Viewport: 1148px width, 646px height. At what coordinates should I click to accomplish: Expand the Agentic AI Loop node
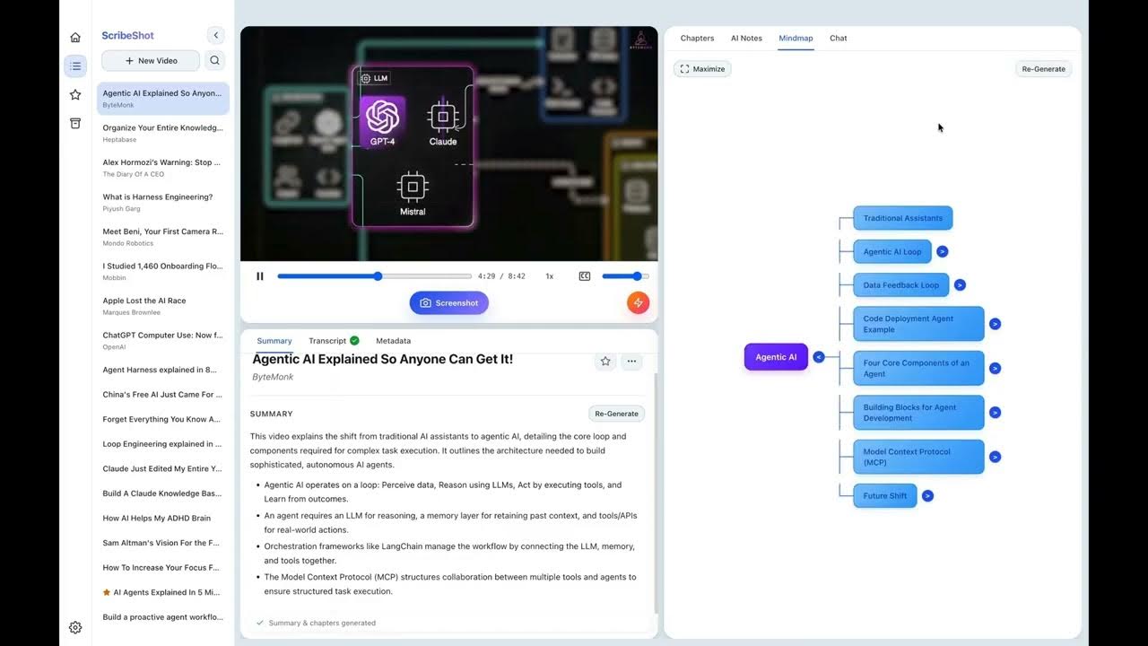(x=942, y=252)
